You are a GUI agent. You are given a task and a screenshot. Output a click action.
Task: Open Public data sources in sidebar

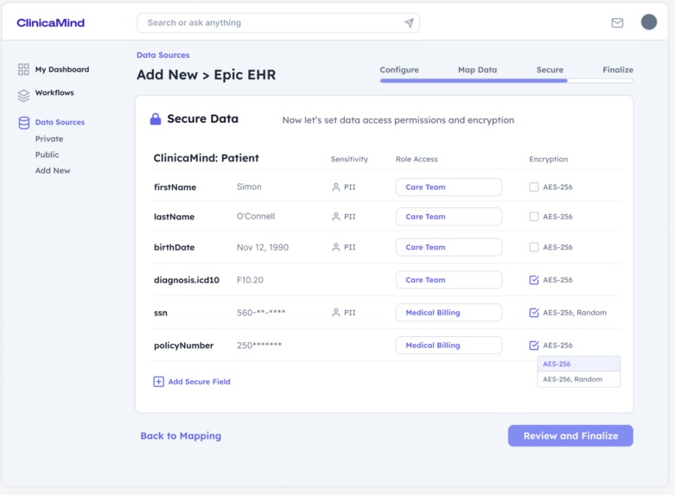pos(47,155)
